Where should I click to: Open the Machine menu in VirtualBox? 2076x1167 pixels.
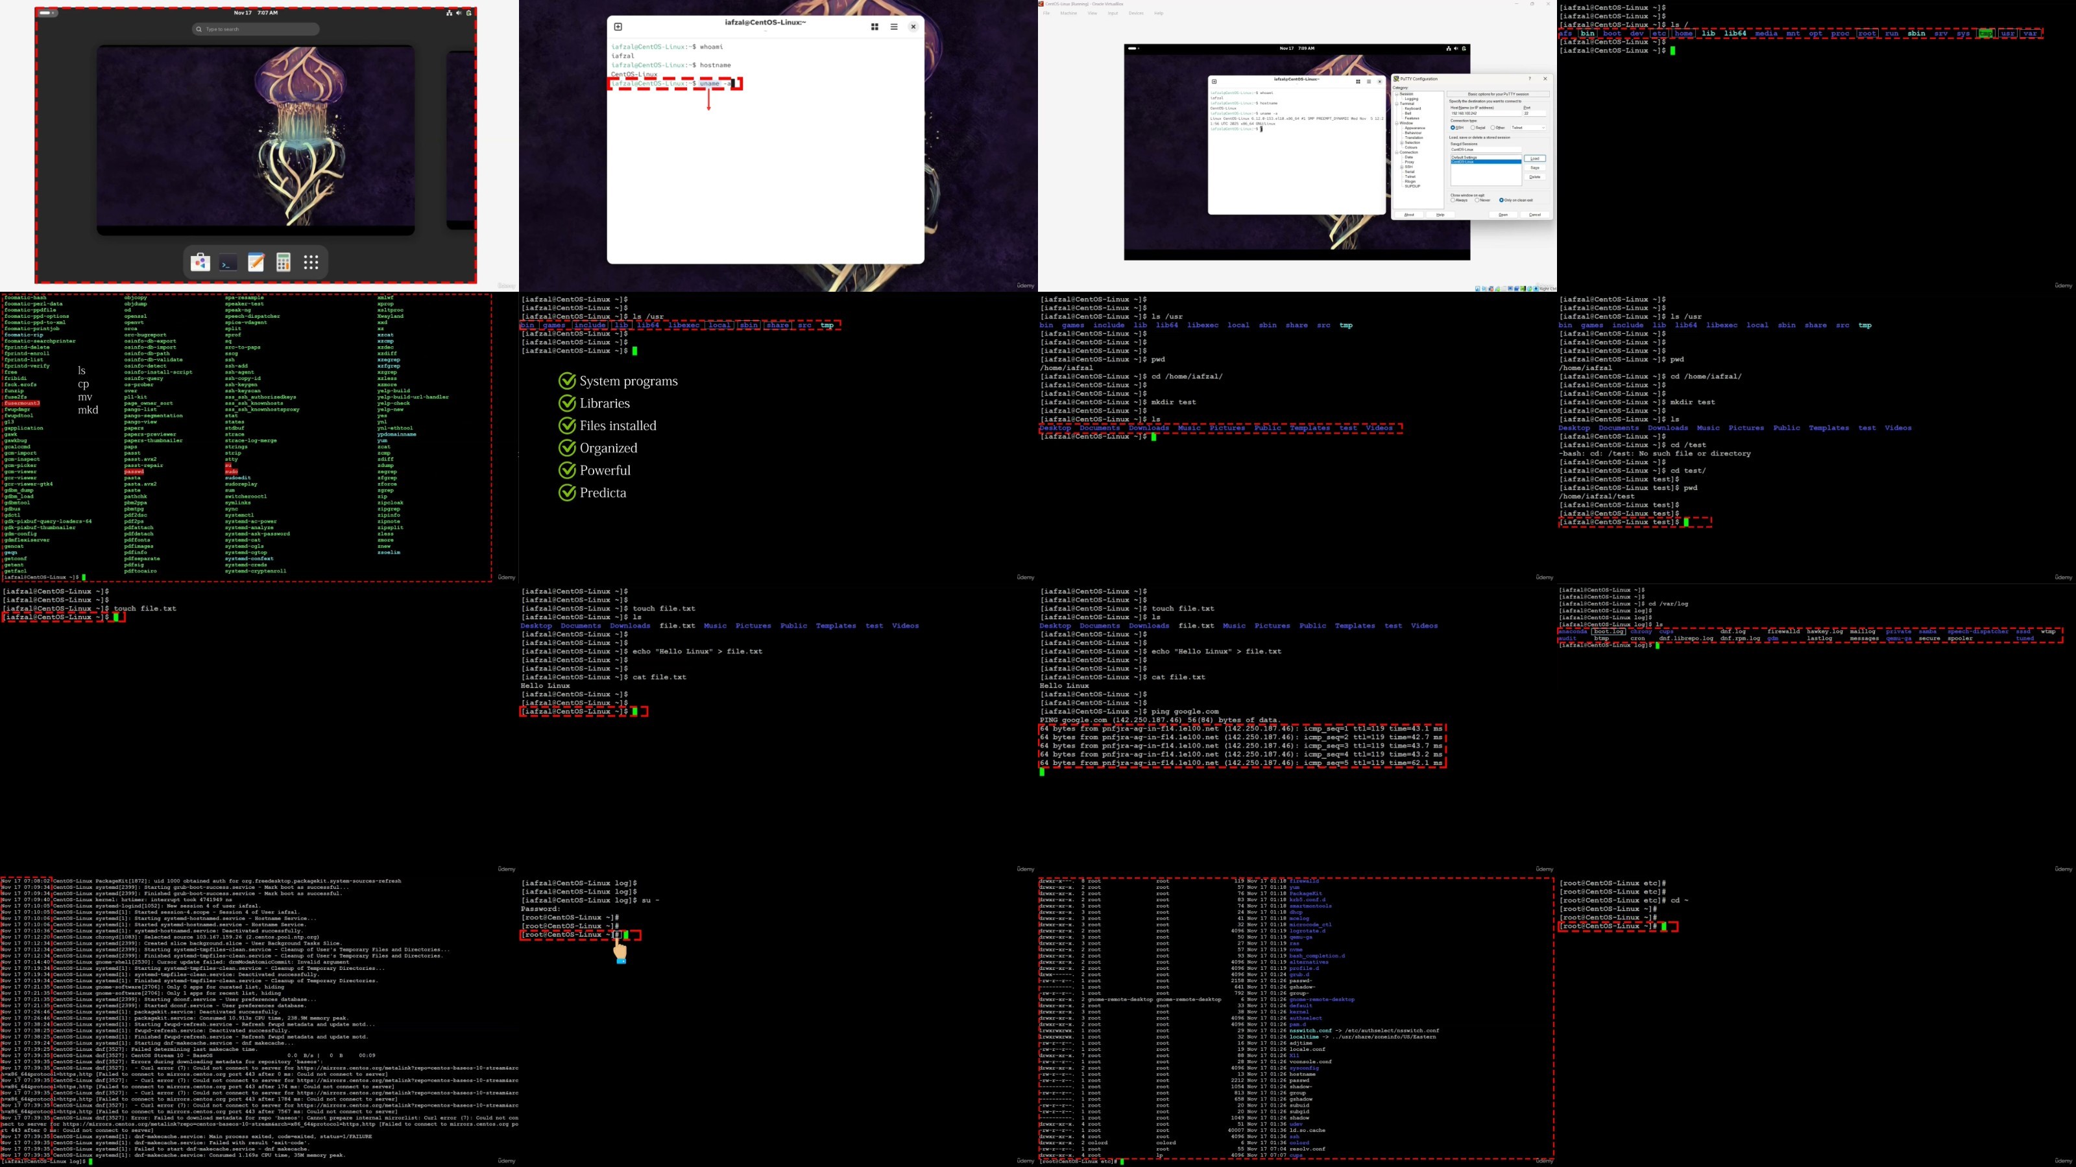pos(1068,14)
